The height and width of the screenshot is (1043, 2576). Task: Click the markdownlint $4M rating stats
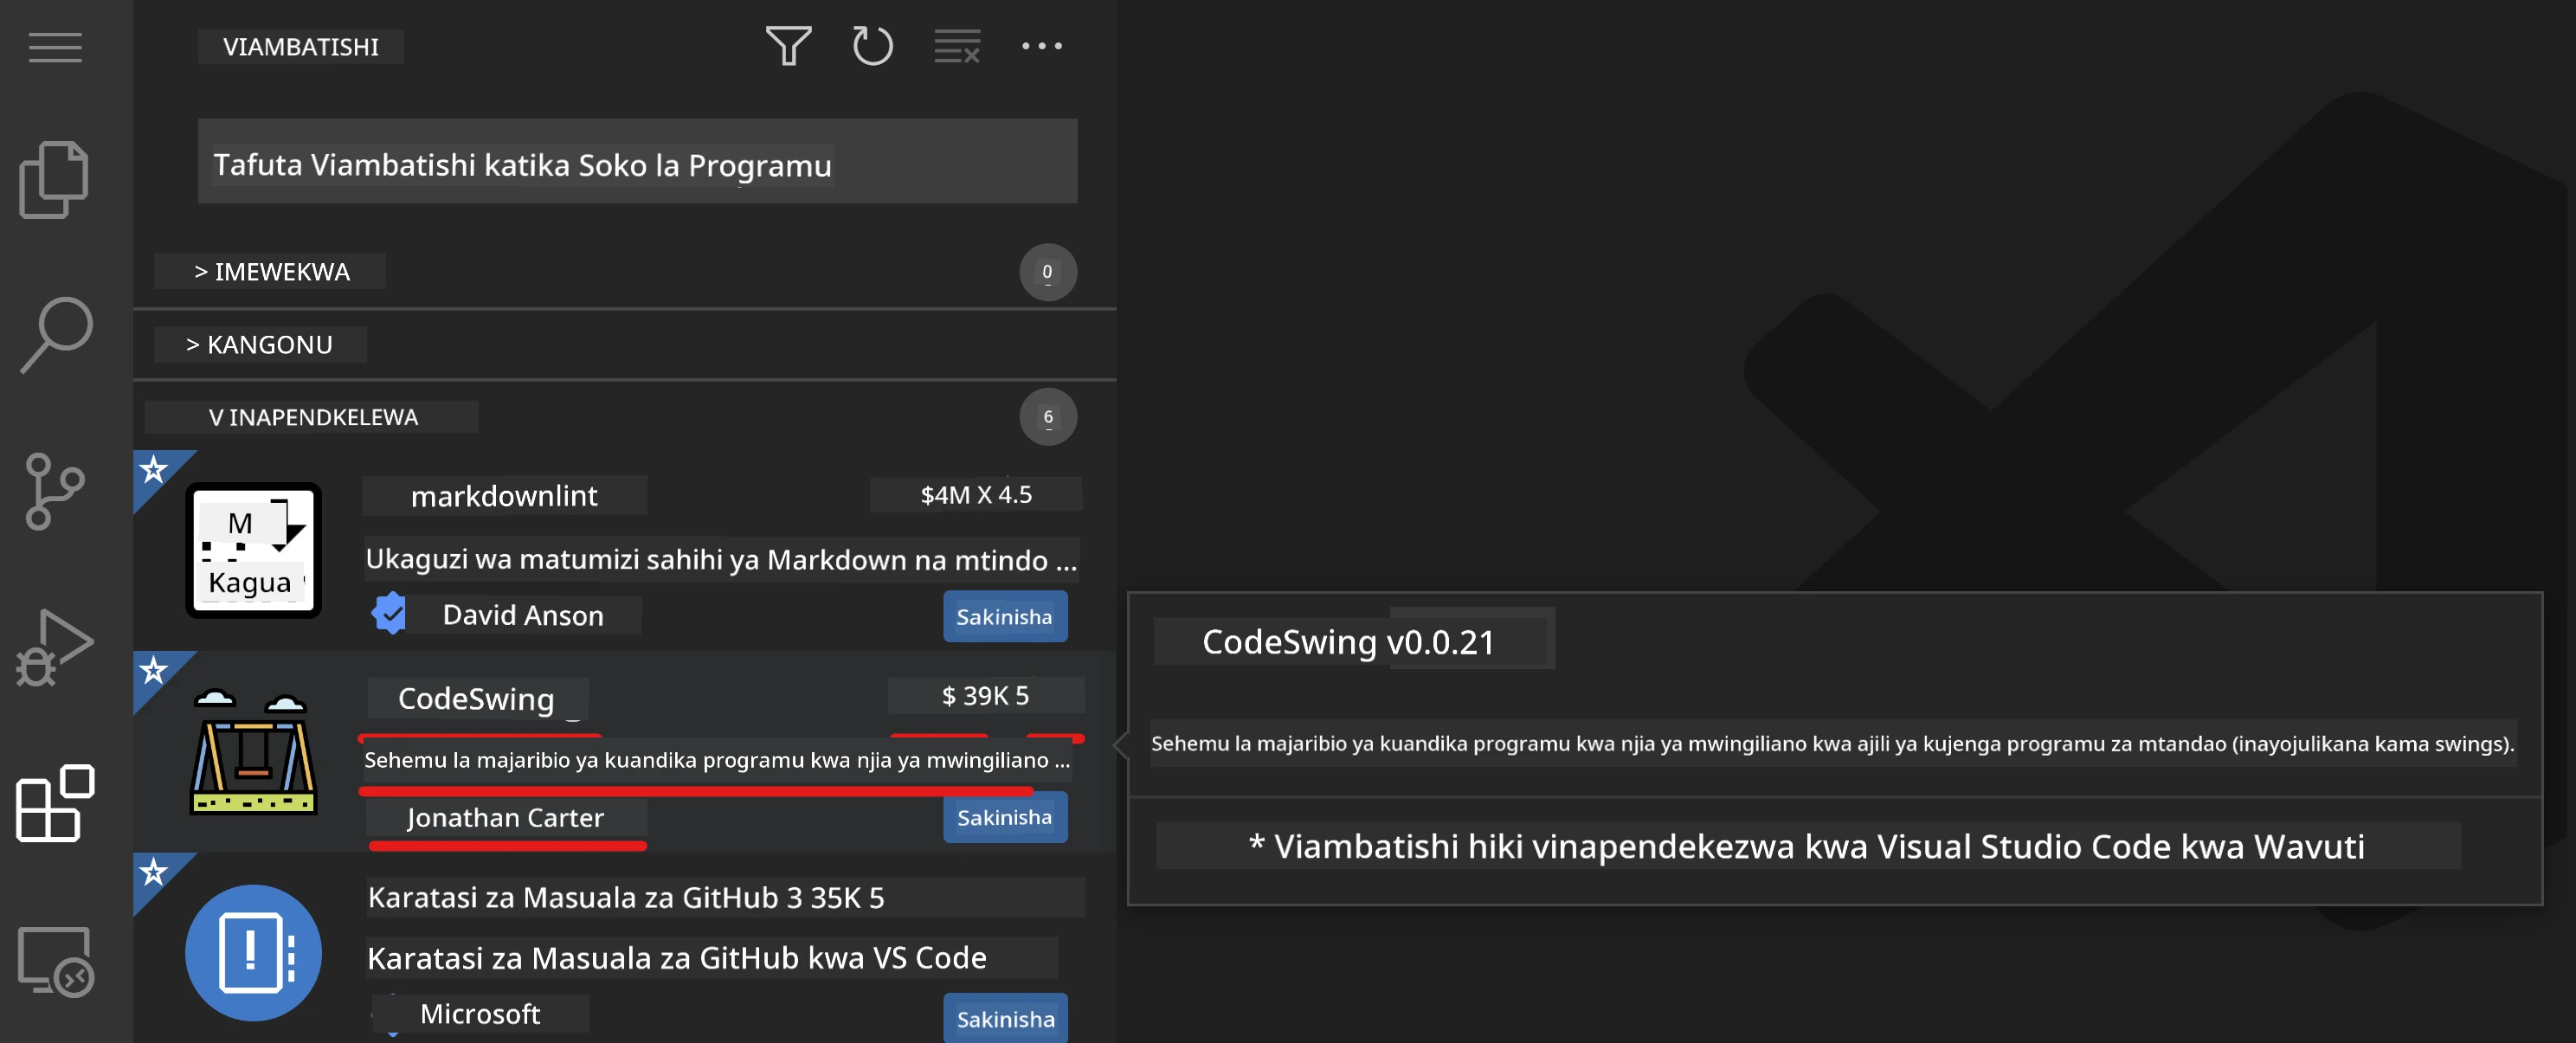(976, 495)
